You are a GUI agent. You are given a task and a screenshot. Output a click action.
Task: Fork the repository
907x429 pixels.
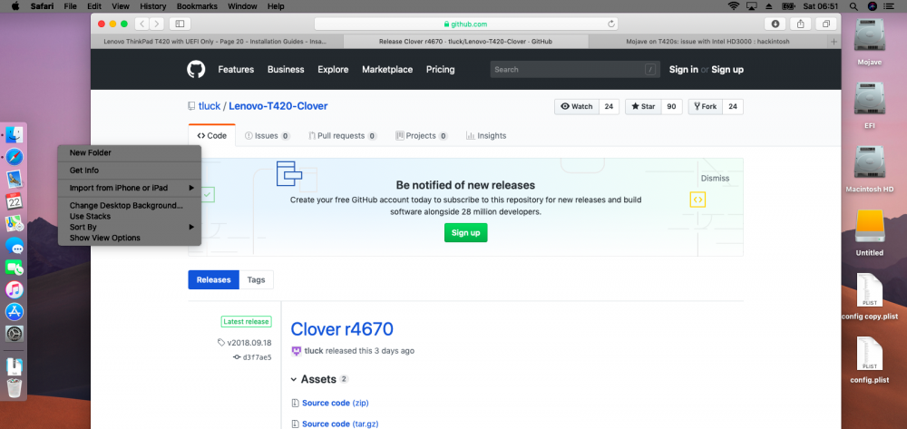point(705,106)
